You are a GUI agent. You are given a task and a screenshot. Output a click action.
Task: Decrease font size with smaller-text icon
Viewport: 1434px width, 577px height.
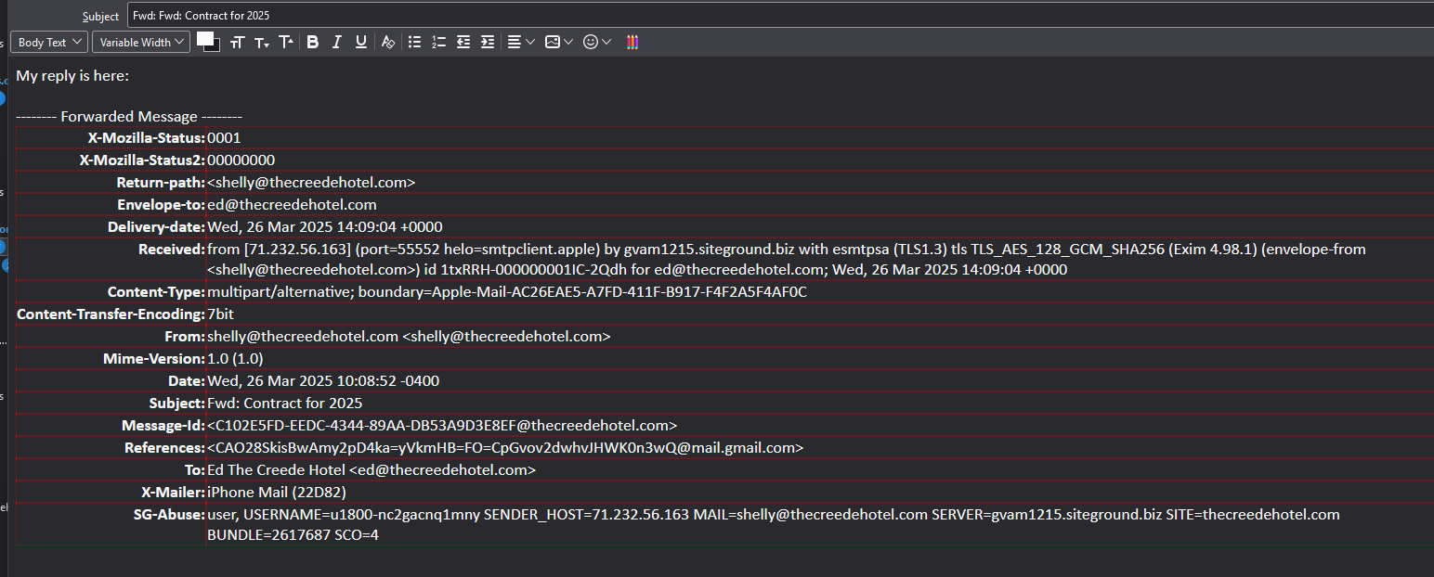[x=262, y=42]
